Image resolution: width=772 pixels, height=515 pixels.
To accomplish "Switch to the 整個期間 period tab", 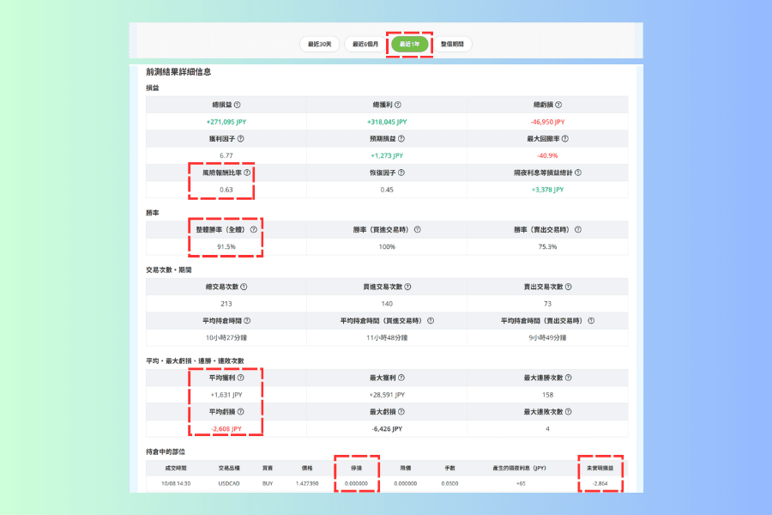I will coord(452,45).
